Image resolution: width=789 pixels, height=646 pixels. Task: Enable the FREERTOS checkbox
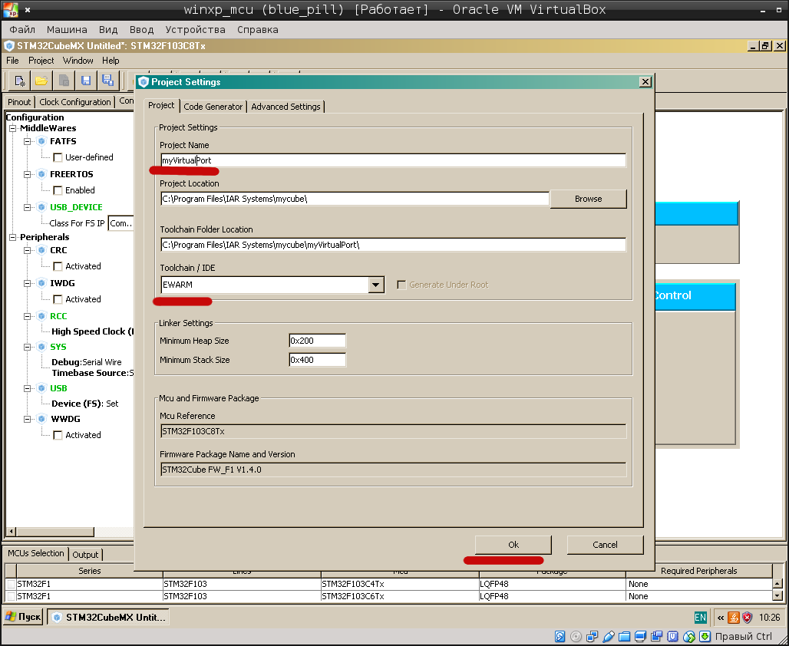coord(58,190)
